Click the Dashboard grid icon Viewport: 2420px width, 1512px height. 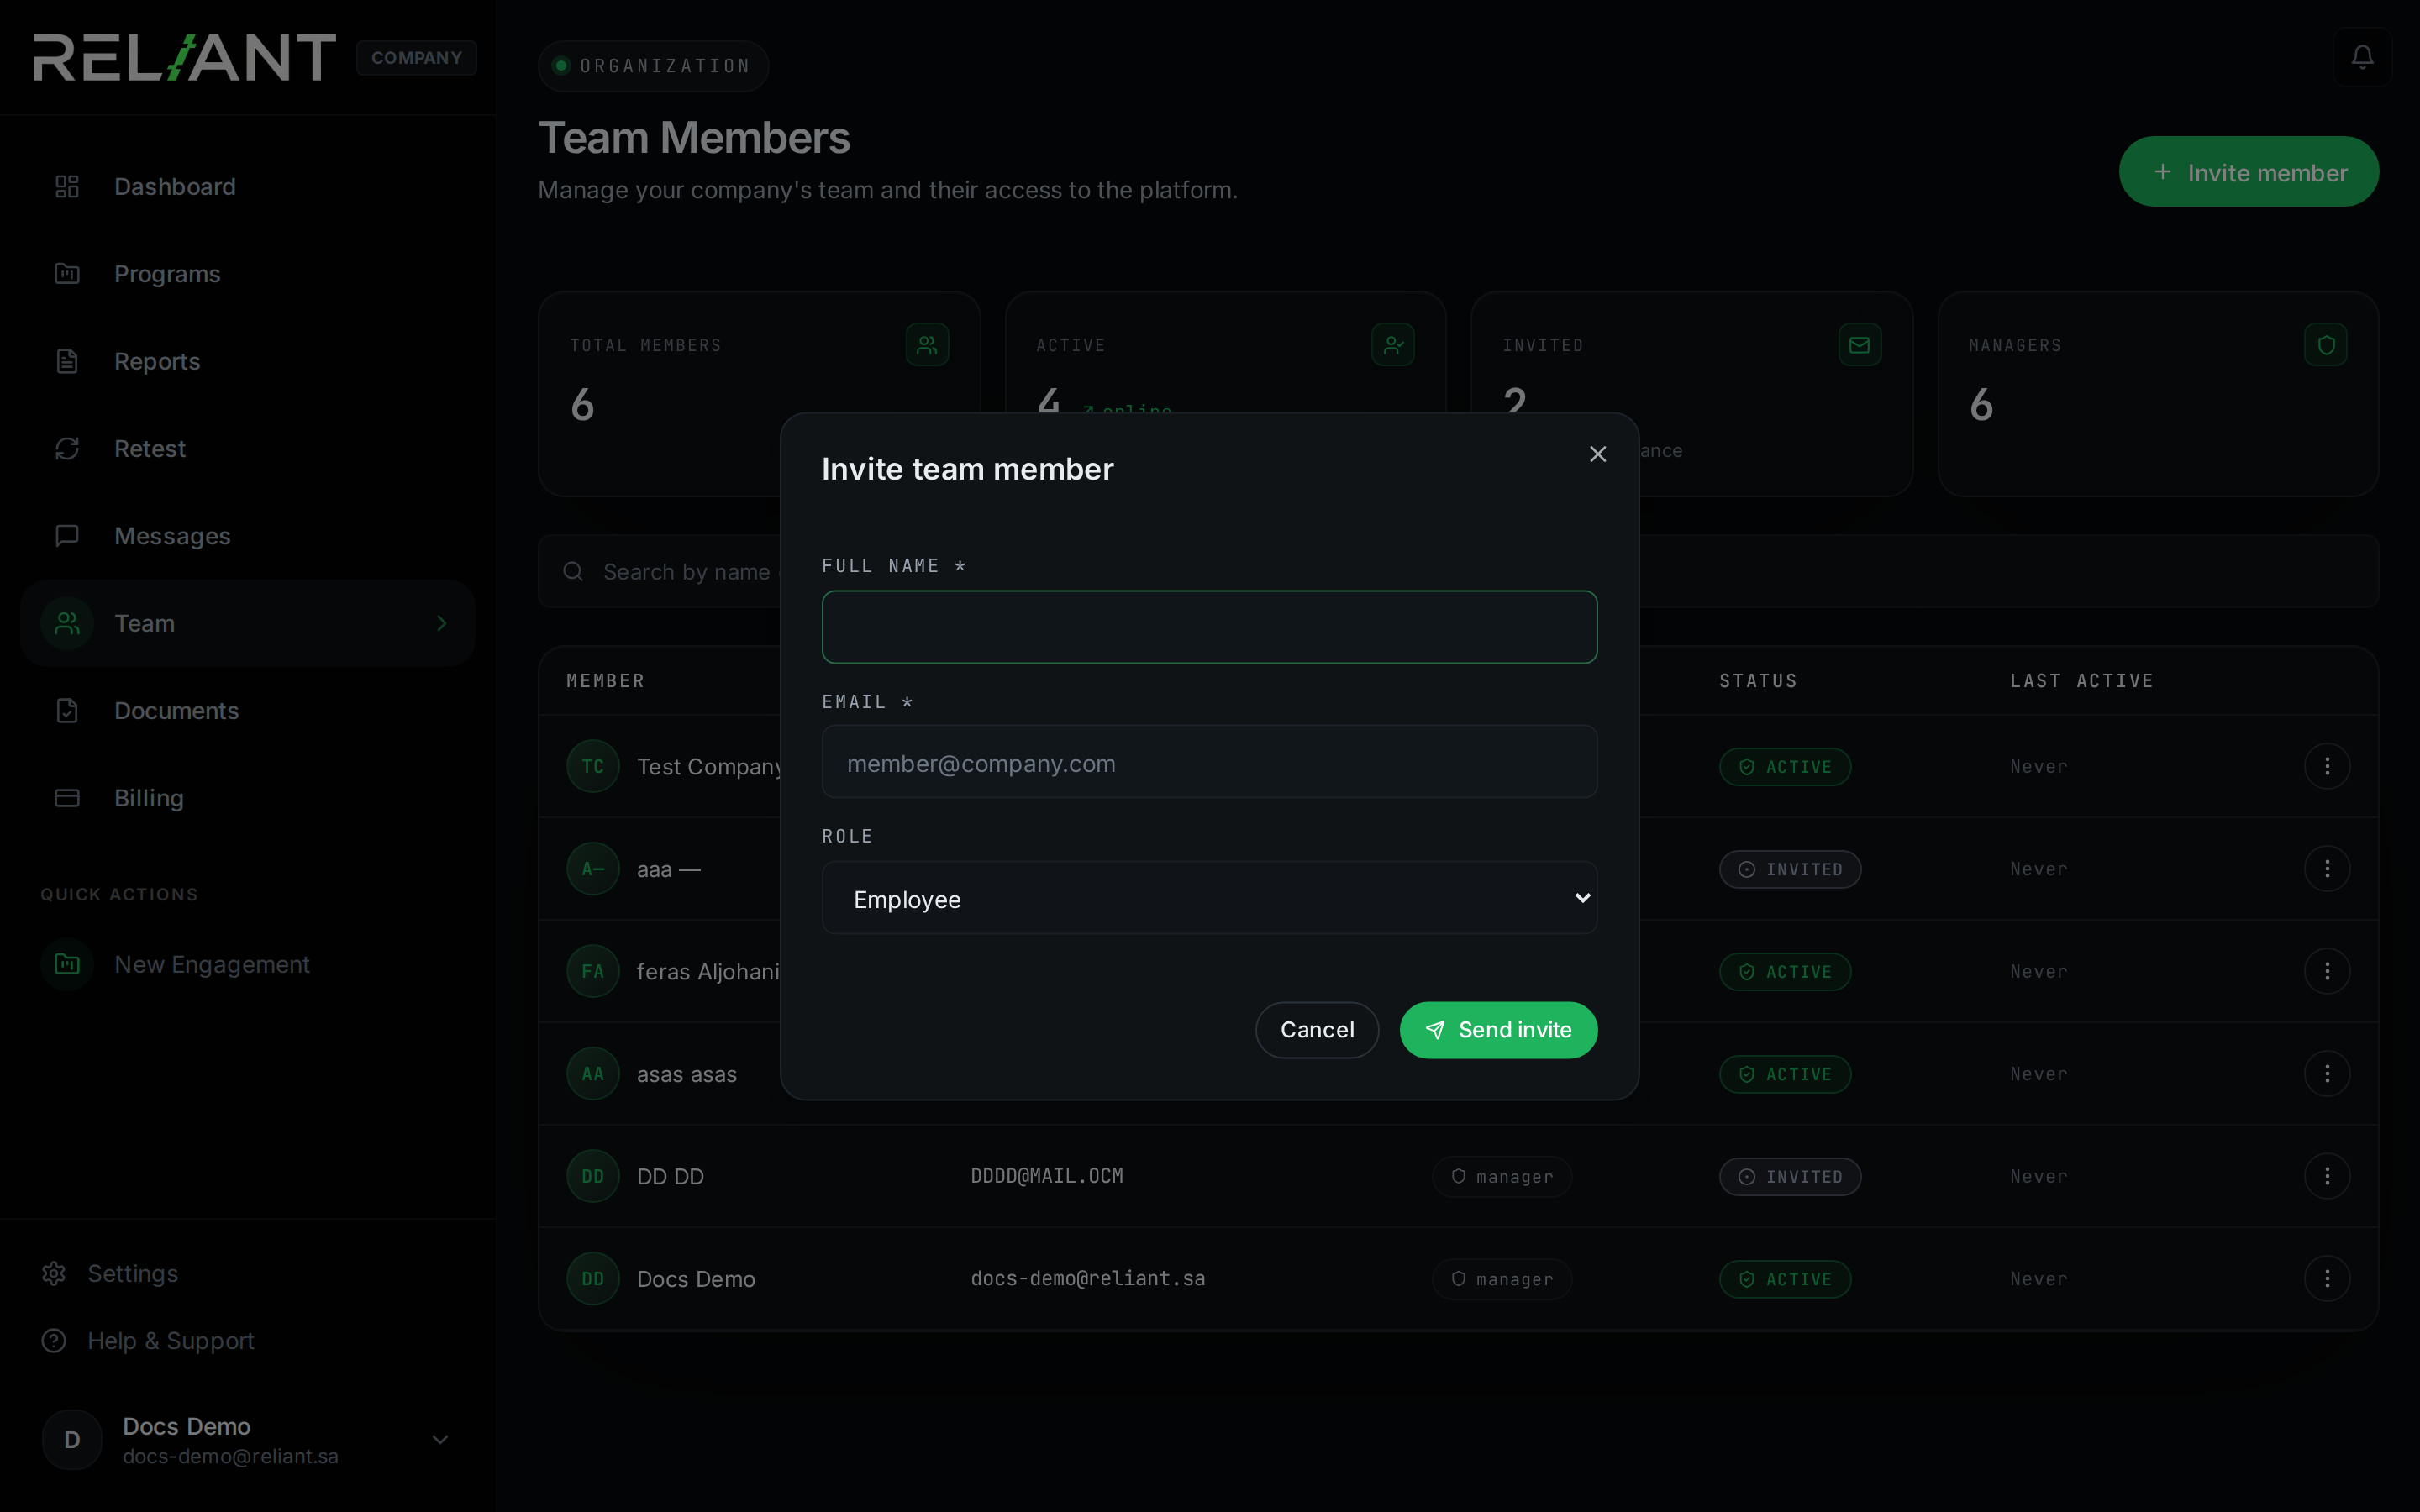tap(67, 187)
